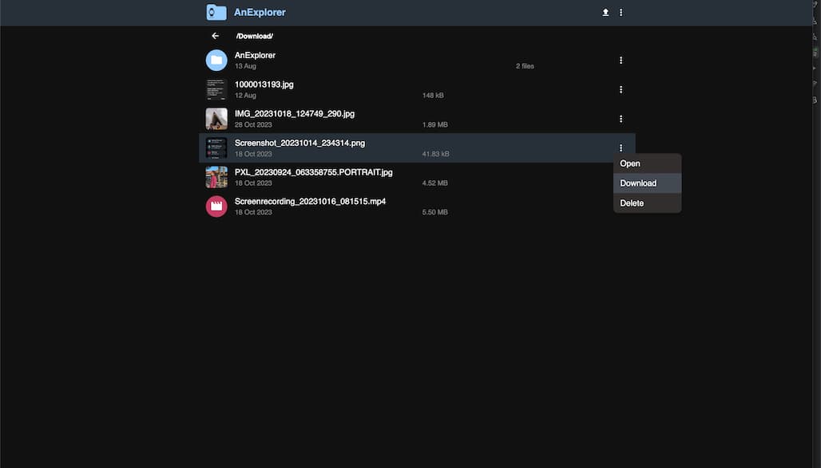This screenshot has height=468, width=821.
Task: Open the options menu for the AnExplorer folder
Action: tap(621, 60)
